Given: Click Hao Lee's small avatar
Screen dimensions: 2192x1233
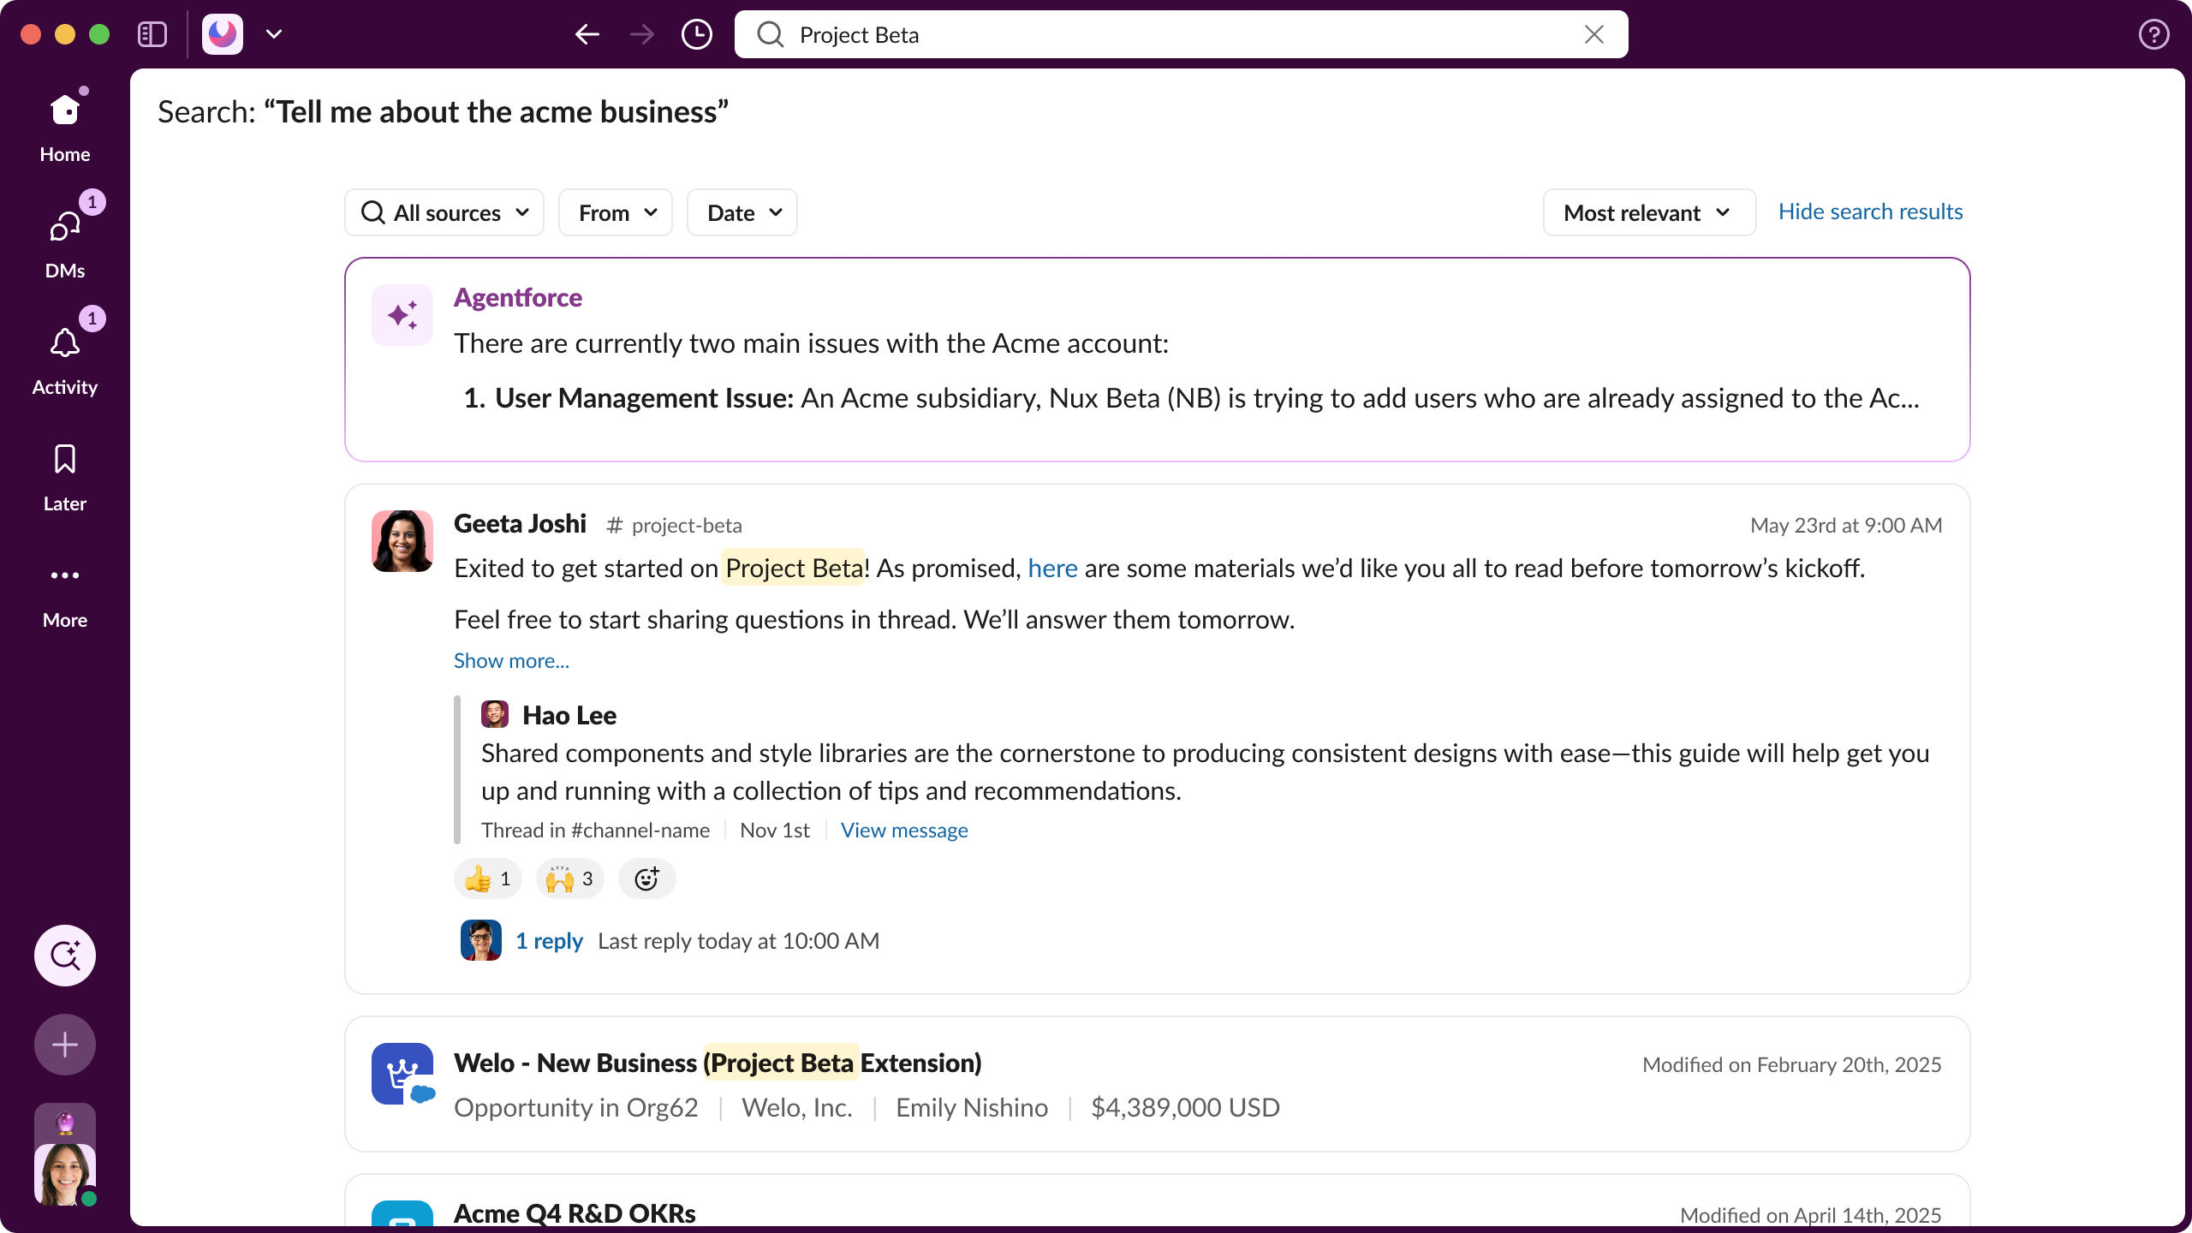Looking at the screenshot, I should click(495, 714).
